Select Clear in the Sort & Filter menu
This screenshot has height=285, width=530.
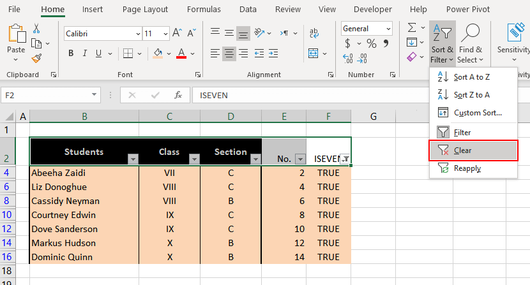pos(473,150)
